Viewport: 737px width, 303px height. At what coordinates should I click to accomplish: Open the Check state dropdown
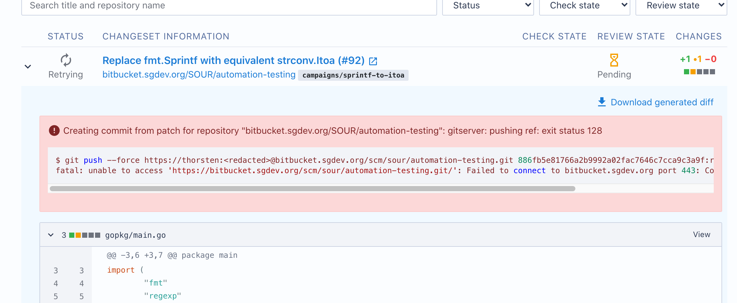(x=584, y=6)
